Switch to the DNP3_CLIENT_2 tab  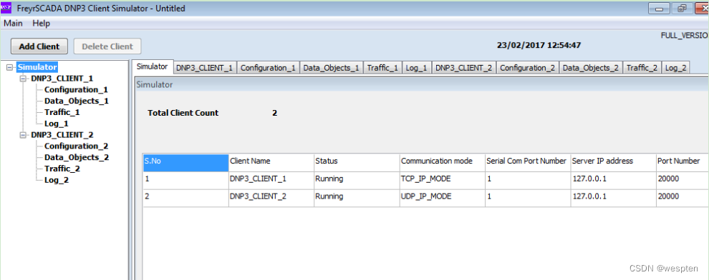[464, 68]
